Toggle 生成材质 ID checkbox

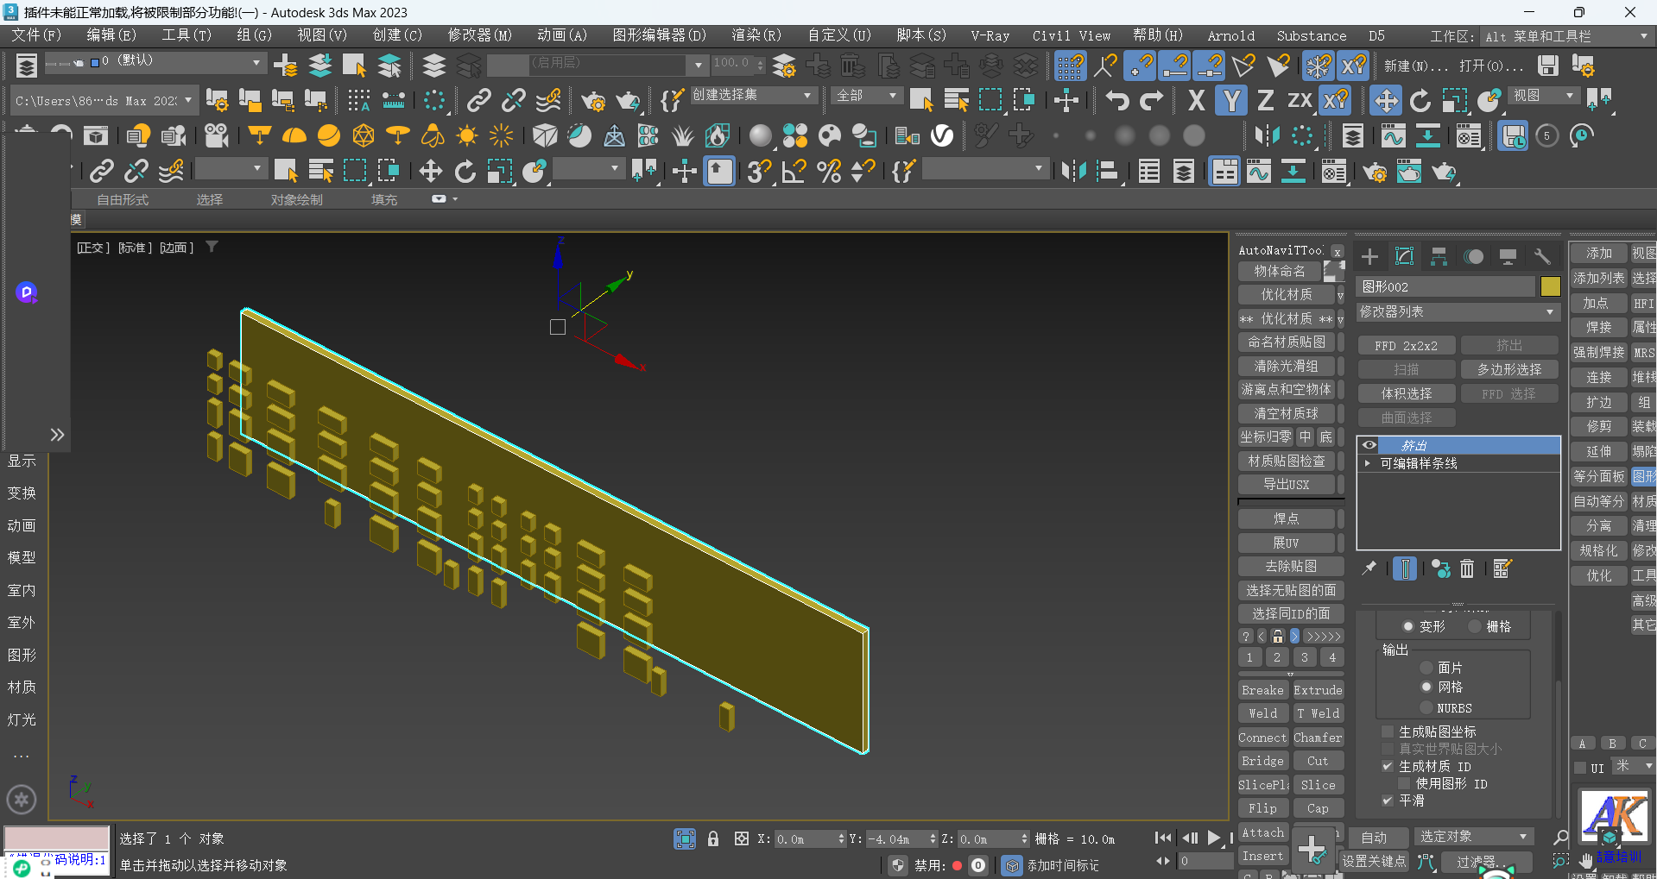[x=1388, y=766]
